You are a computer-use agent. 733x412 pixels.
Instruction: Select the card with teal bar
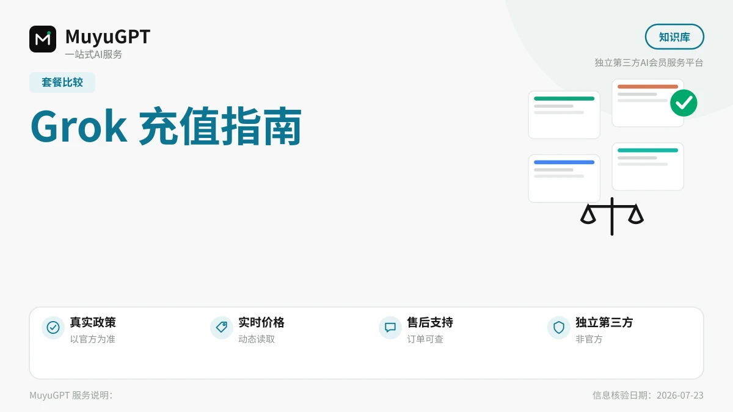[x=648, y=167]
